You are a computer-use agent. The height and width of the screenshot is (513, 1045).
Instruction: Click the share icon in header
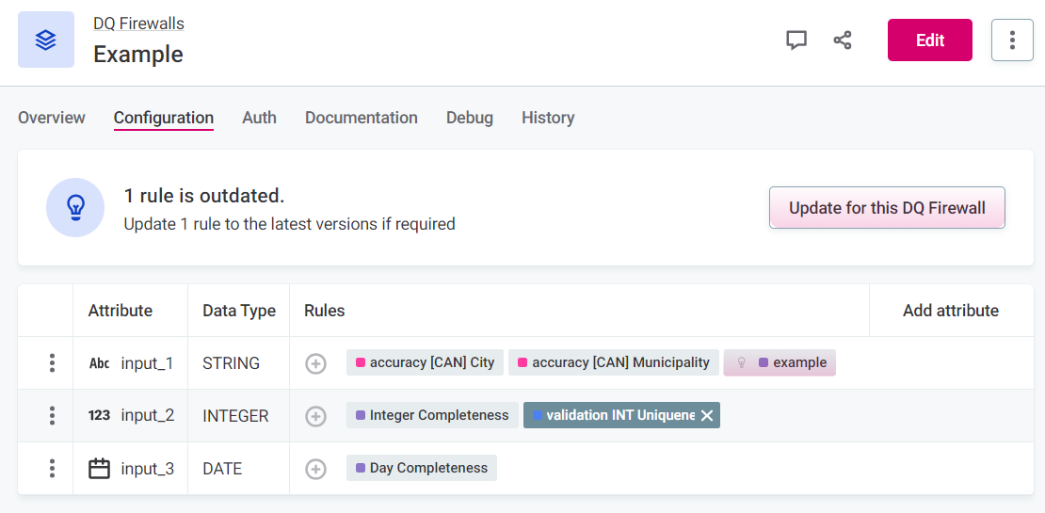[x=843, y=40]
